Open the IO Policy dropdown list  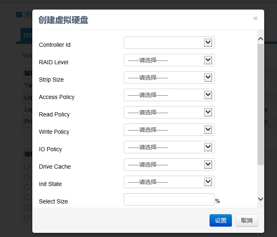(169, 147)
